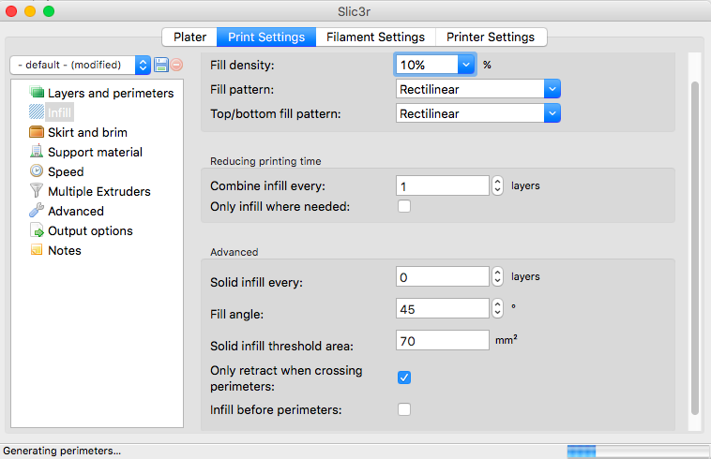Viewport: 711px width, 459px height.
Task: Open Multiple Extruders funnel icon
Action: tap(37, 191)
